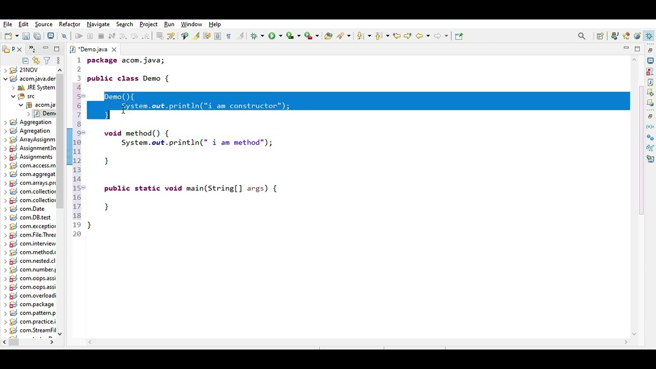Open the Back history dropdown arrow
The width and height of the screenshot is (656, 369).
(428, 36)
